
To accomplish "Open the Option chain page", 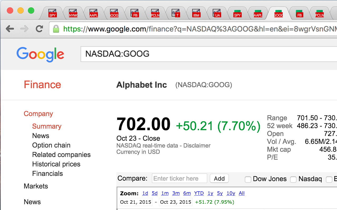I will pyautogui.click(x=51, y=145).
